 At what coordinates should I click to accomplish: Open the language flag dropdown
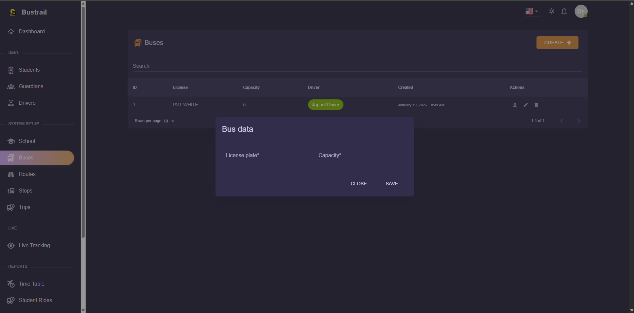pos(532,11)
